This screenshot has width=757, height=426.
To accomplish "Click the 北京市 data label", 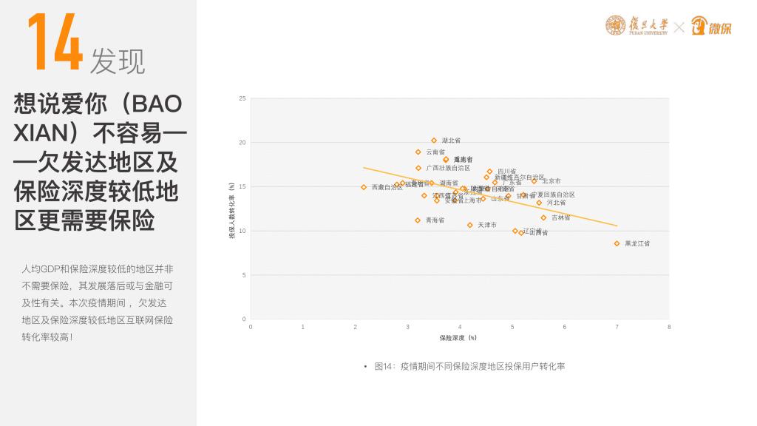I will click(551, 181).
